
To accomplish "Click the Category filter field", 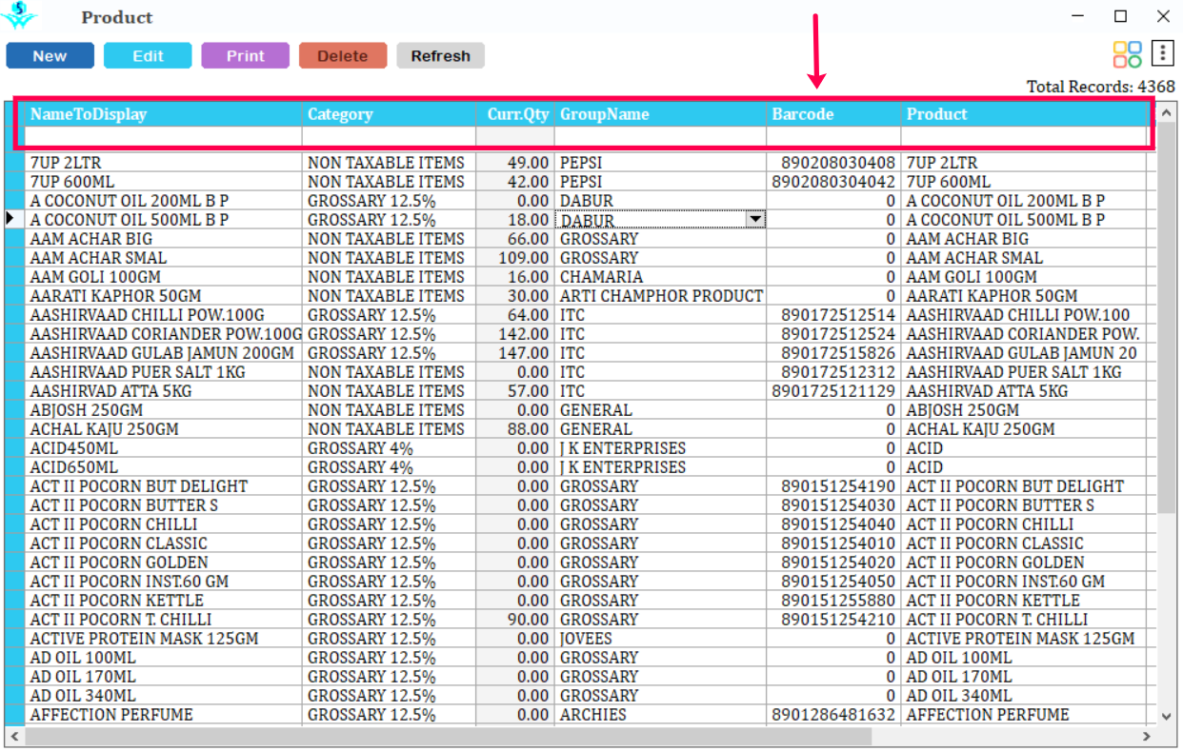I will point(389,136).
